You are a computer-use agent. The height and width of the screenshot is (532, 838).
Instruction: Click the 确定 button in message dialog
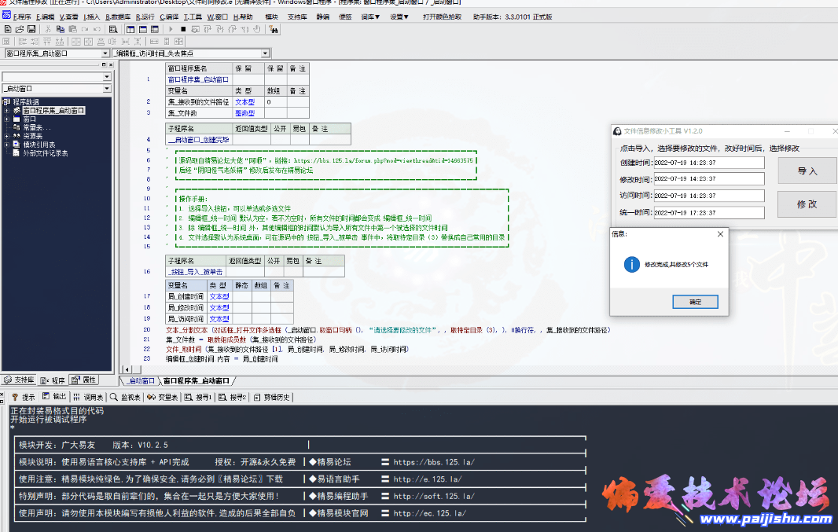(x=695, y=302)
